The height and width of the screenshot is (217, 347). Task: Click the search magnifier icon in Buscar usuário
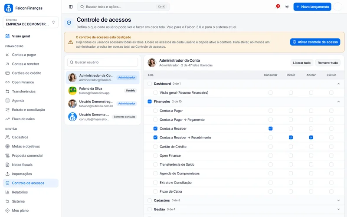click(x=72, y=62)
